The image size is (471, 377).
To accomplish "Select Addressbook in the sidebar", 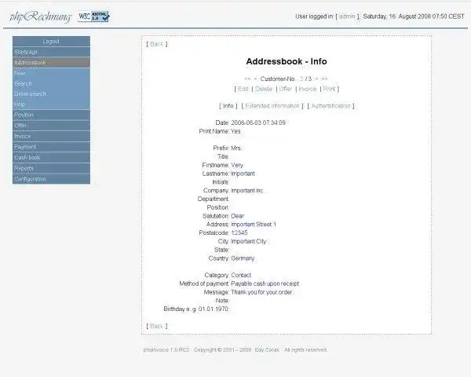I will pos(51,63).
